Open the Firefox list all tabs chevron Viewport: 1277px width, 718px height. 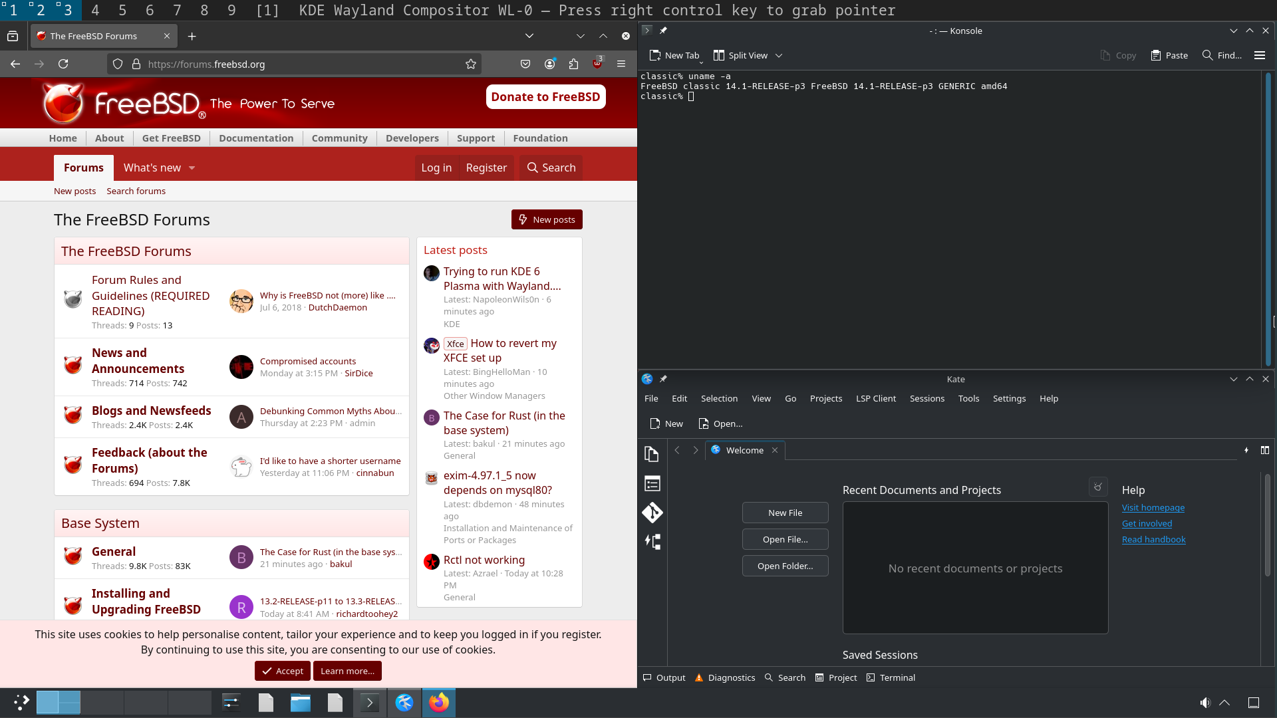point(529,36)
